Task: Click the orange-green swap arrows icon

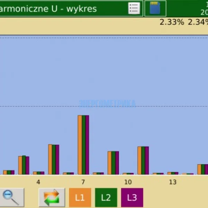Action: click(52, 197)
